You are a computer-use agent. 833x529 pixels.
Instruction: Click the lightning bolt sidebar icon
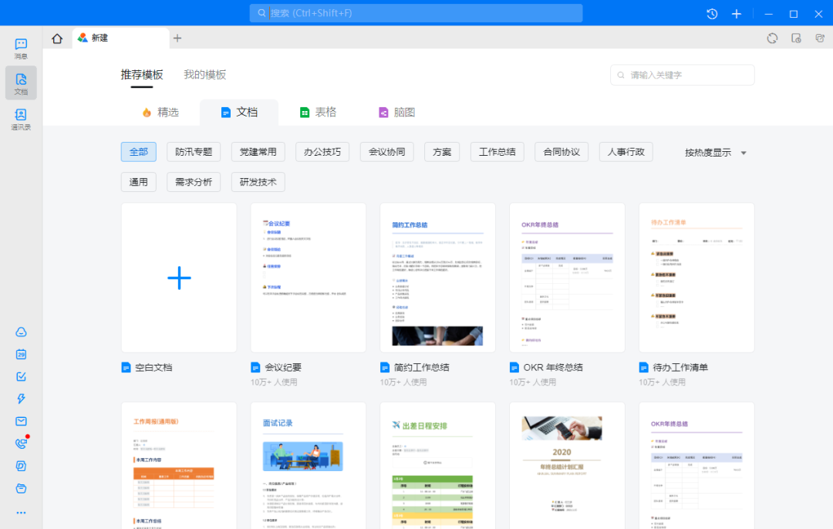coord(22,399)
